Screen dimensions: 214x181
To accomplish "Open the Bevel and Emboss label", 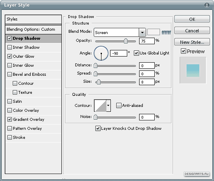I will pos(29,74).
